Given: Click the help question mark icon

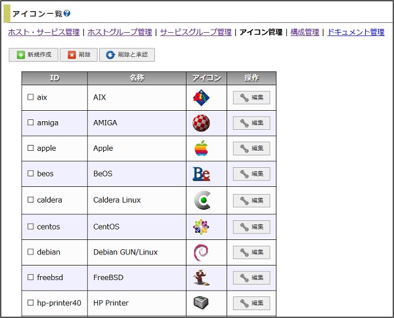Looking at the screenshot, I should coord(67,13).
